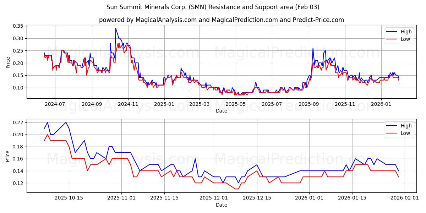Click the 0.16 peak around 2026-01-15
The width and height of the screenshot is (426, 213).
(x=356, y=158)
